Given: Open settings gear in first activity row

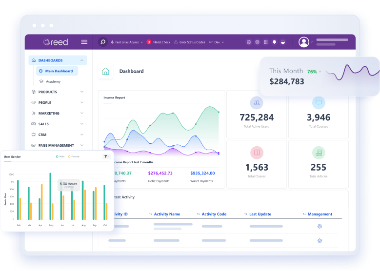Looking at the screenshot, I should tap(320, 226).
